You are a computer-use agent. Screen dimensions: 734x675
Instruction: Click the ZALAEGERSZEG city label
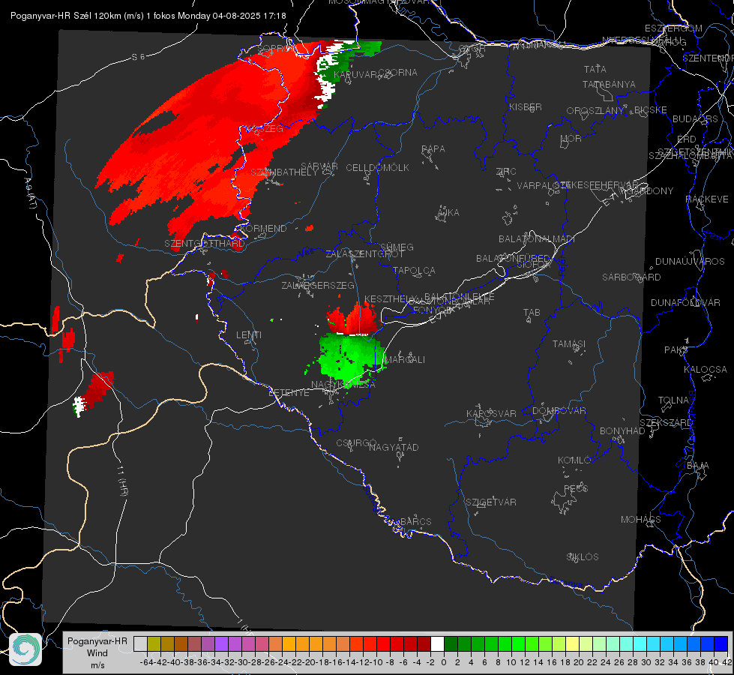pos(318,285)
